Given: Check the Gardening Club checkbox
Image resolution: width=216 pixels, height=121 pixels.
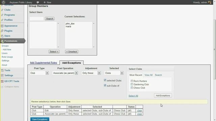Looking at the screenshot, I should (132, 84).
